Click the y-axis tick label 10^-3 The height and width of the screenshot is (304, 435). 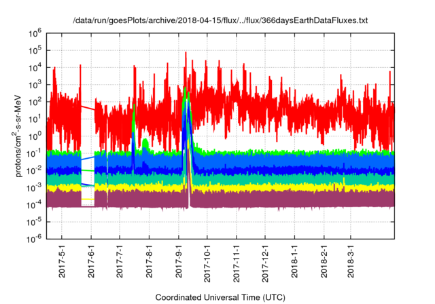click(34, 188)
